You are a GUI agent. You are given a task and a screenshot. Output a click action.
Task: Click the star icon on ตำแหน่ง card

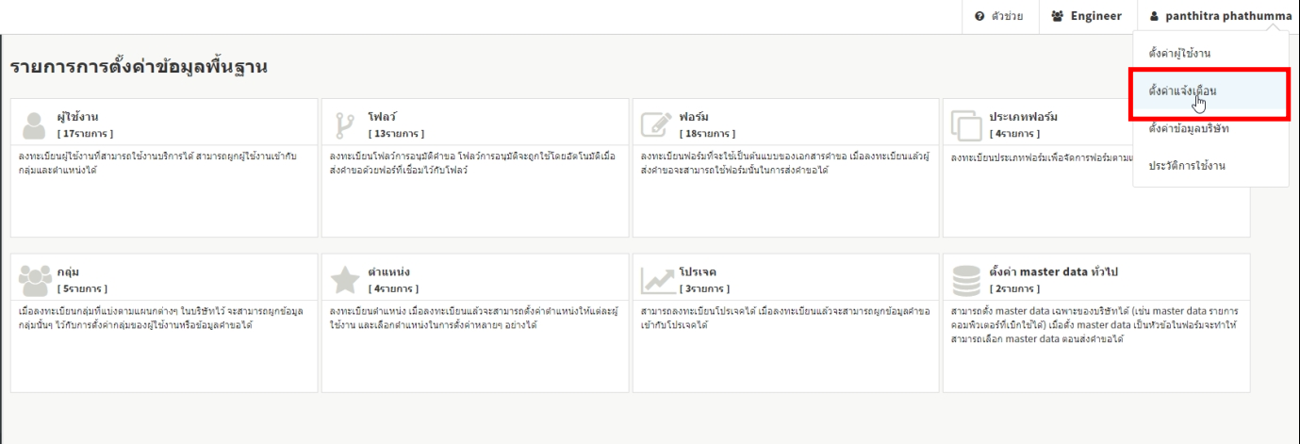[x=344, y=280]
